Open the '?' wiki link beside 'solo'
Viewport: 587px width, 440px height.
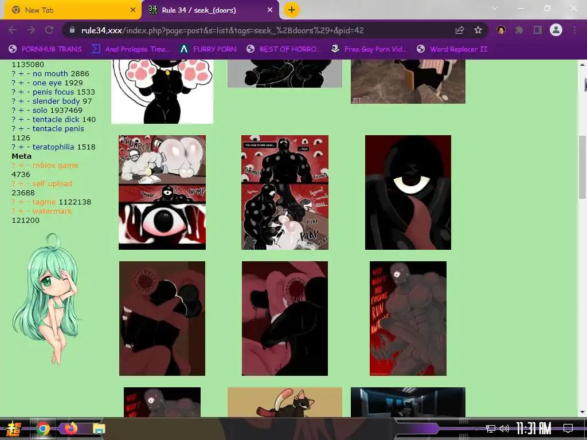(x=14, y=110)
